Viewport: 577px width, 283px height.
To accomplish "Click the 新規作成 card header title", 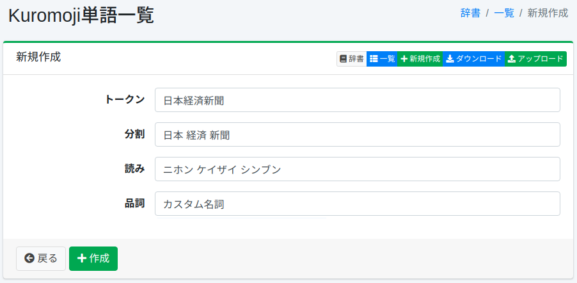I will pyautogui.click(x=38, y=56).
